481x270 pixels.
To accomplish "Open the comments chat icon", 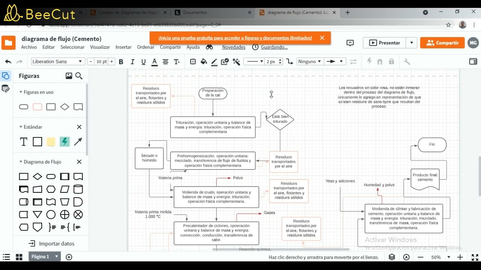I will [x=350, y=43].
